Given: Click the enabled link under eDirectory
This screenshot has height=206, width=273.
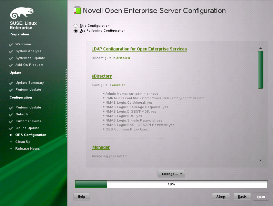Looking at the screenshot, I should [x=119, y=85].
